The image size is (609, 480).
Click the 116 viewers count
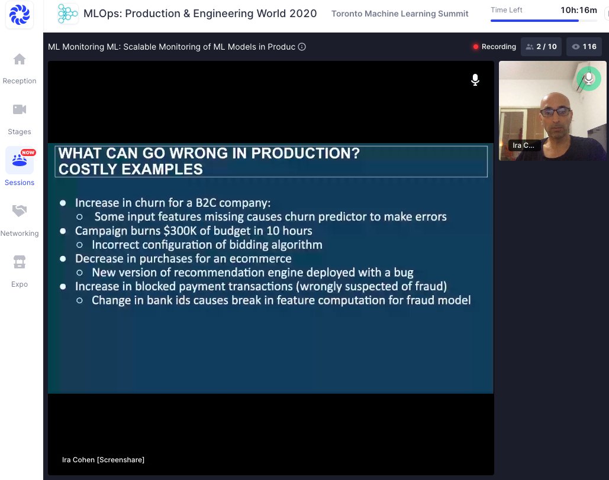pos(584,47)
